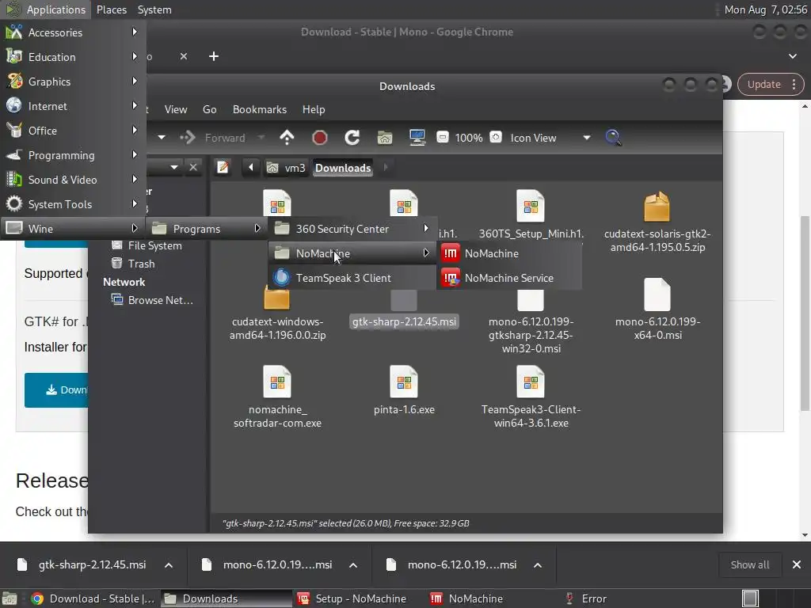Reload the Downloads folder view
This screenshot has width=811, height=608.
pos(352,138)
